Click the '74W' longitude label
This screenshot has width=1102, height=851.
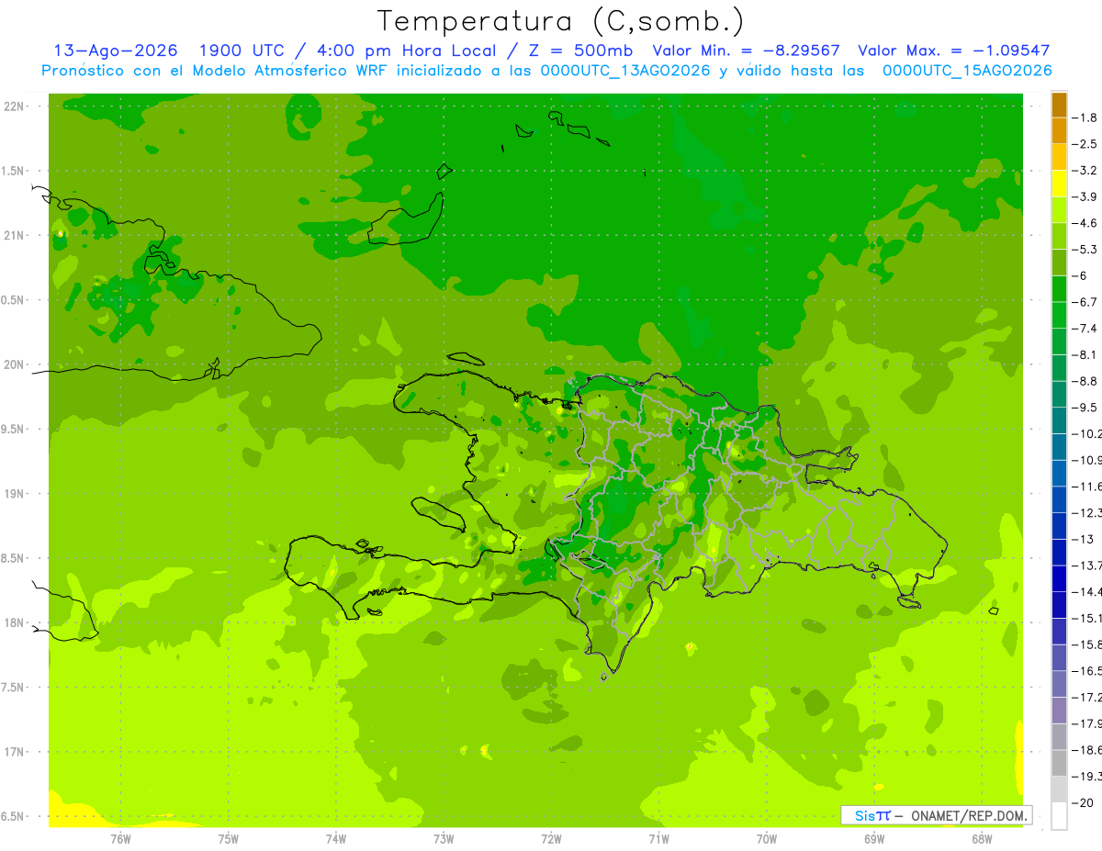[335, 839]
